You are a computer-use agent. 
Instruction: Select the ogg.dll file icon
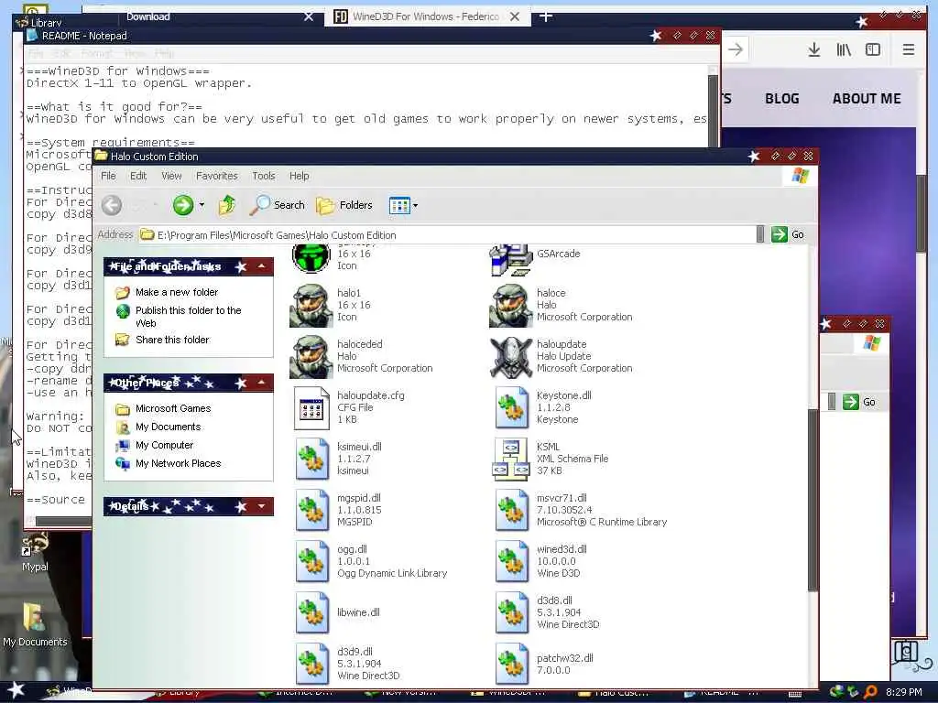311,562
